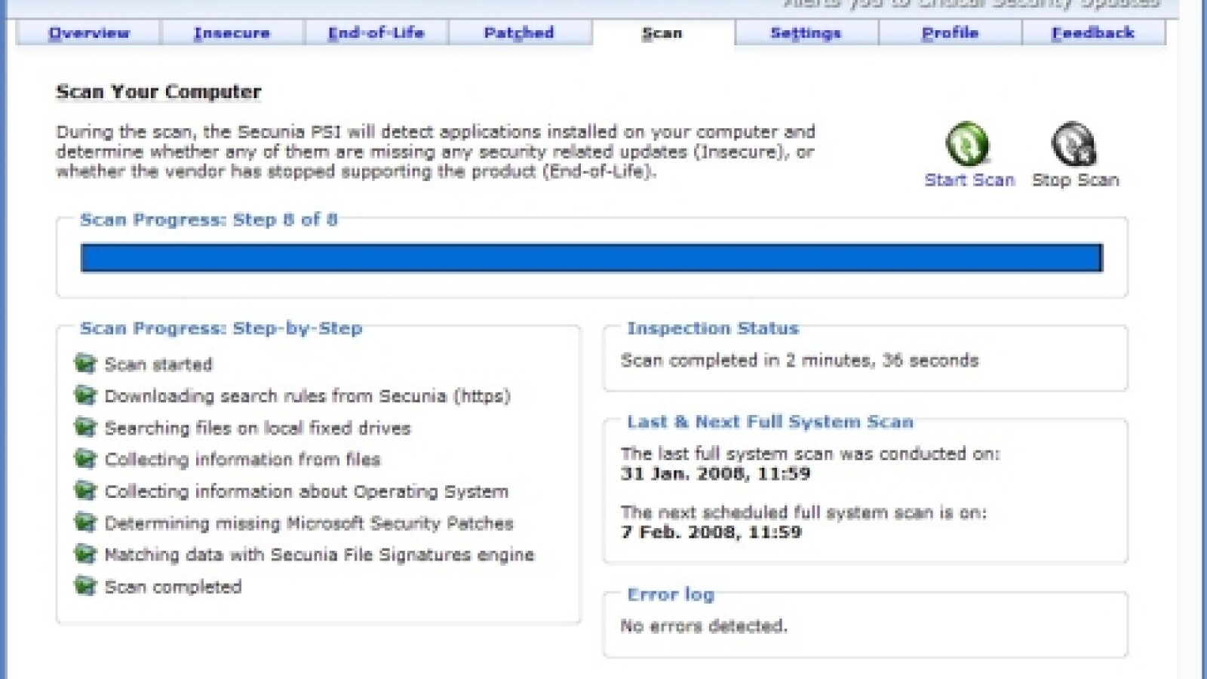Click the icon beside Searching files on local drives
Screen dimensions: 1207x679
click(85, 428)
